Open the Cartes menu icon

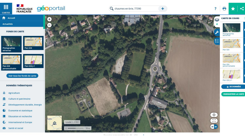(6, 8)
